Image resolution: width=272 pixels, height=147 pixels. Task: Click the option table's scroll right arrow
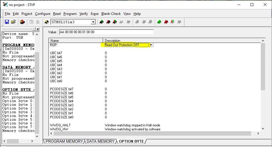click(x=258, y=133)
